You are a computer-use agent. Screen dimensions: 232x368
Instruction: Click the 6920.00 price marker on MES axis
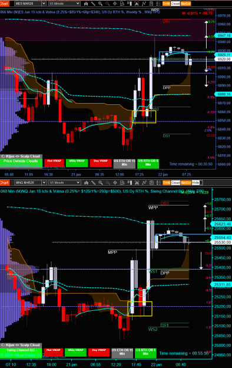click(224, 59)
